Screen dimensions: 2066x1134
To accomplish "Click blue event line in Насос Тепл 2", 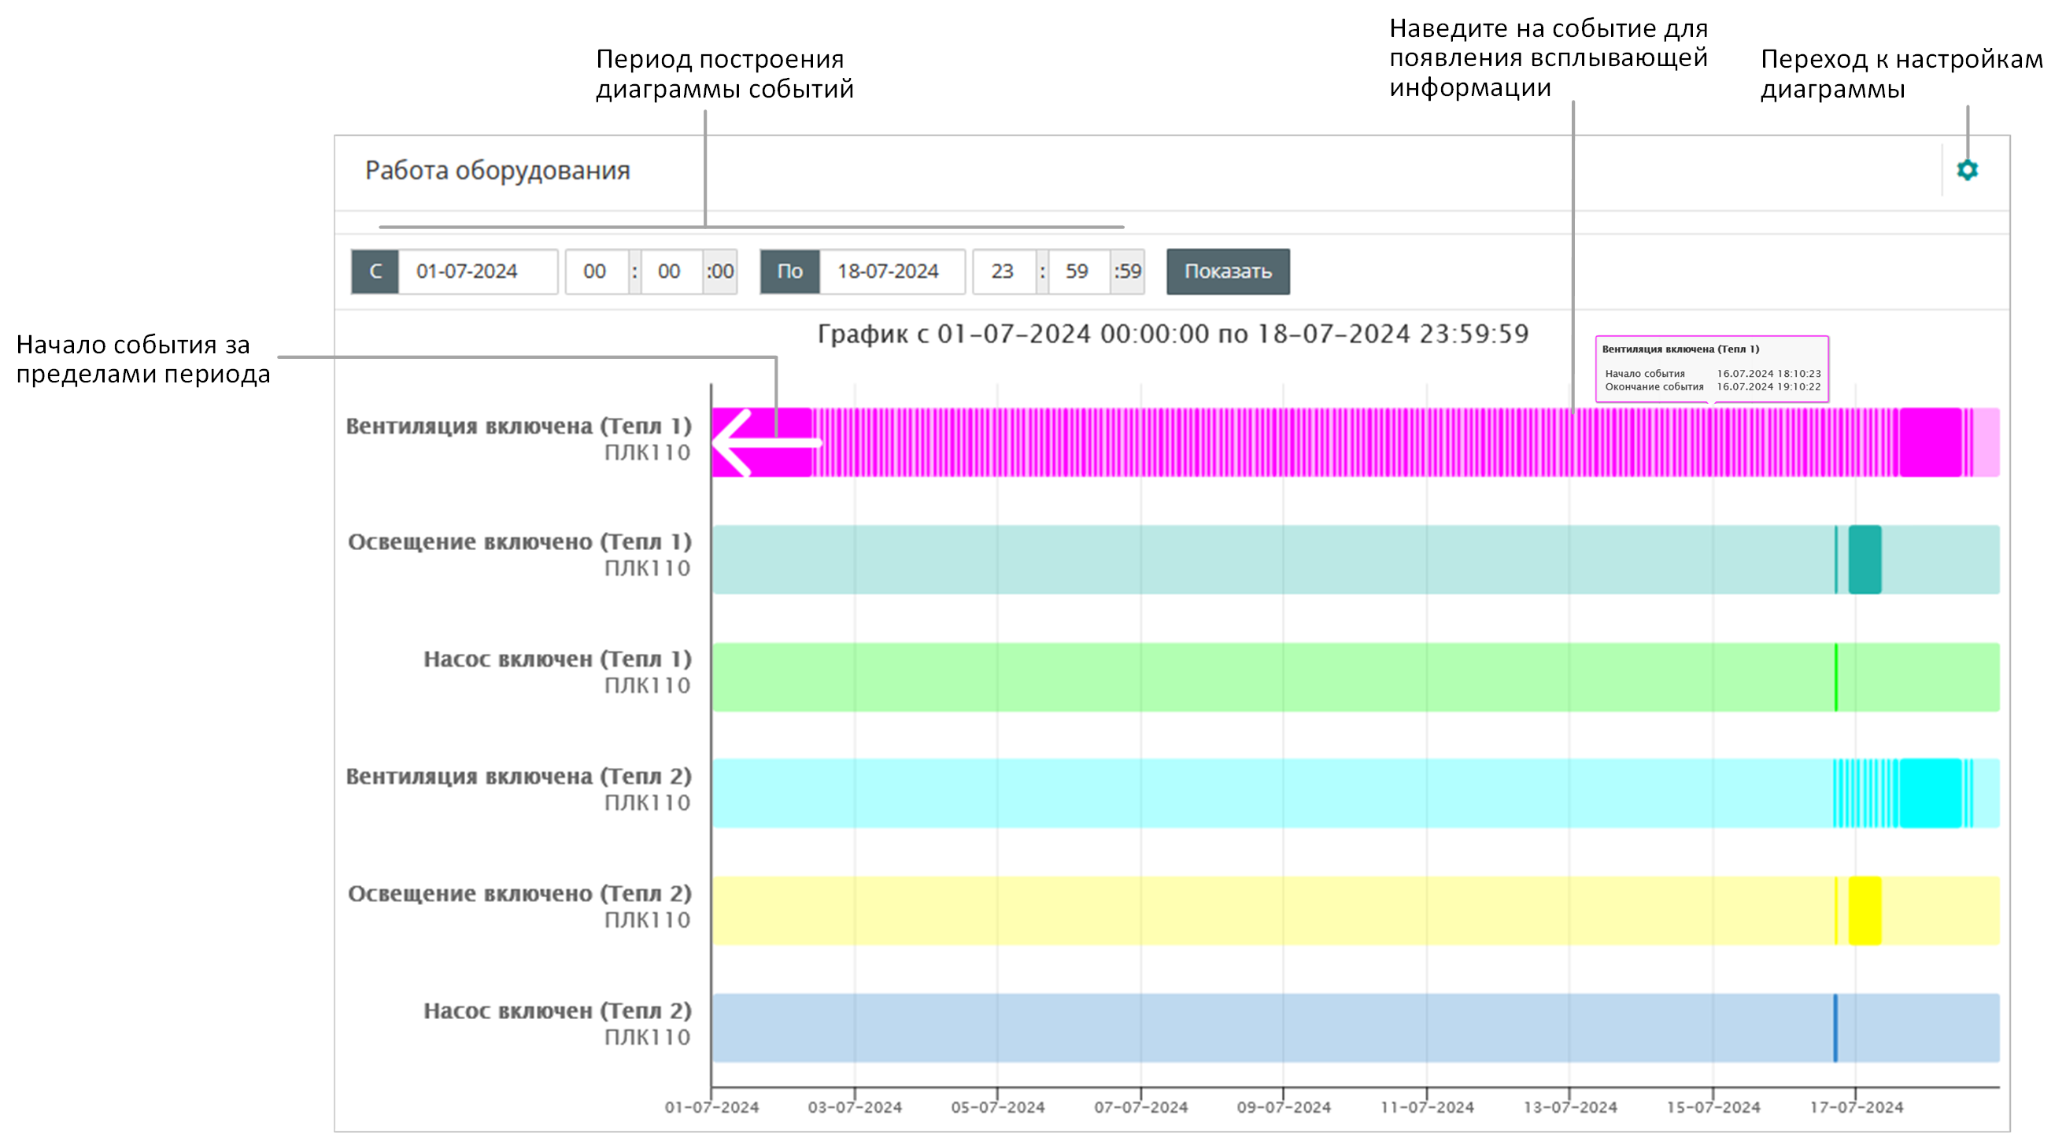I will [1835, 1027].
